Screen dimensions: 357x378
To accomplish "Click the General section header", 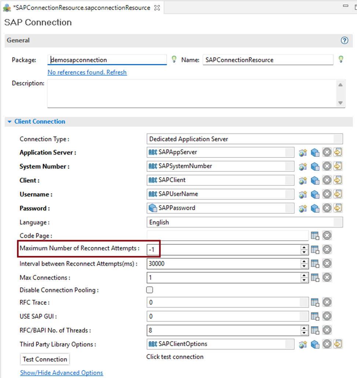I will 179,40.
